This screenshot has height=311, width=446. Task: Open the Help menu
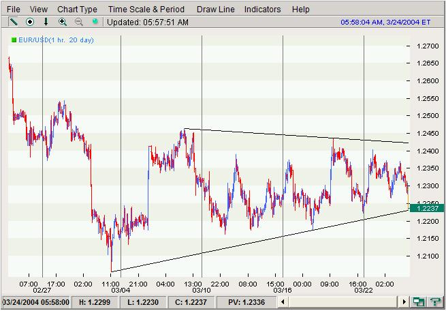point(301,10)
